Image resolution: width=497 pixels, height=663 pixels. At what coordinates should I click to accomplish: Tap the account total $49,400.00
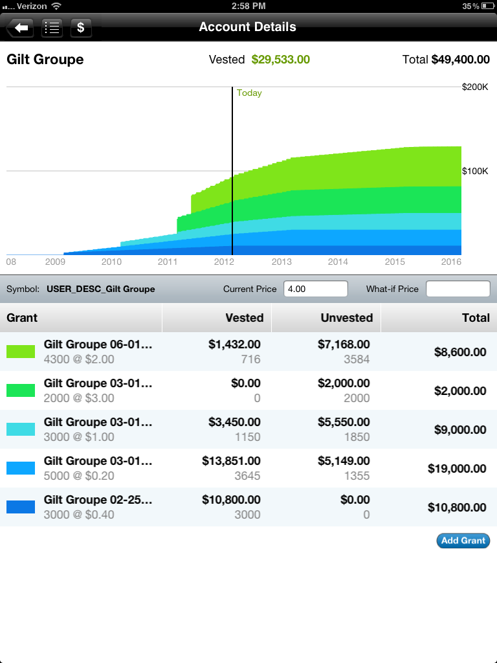point(461,59)
